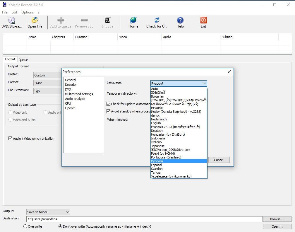Choose Polski (by HCHM) language entry
The height and width of the screenshot is (232, 295).
pyautogui.click(x=179, y=153)
